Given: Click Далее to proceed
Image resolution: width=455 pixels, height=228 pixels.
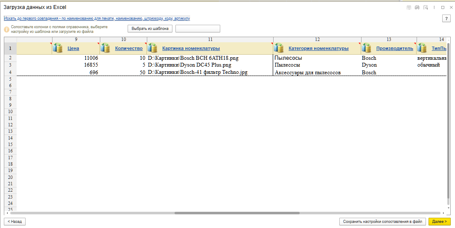Looking at the screenshot, I should 439,222.
